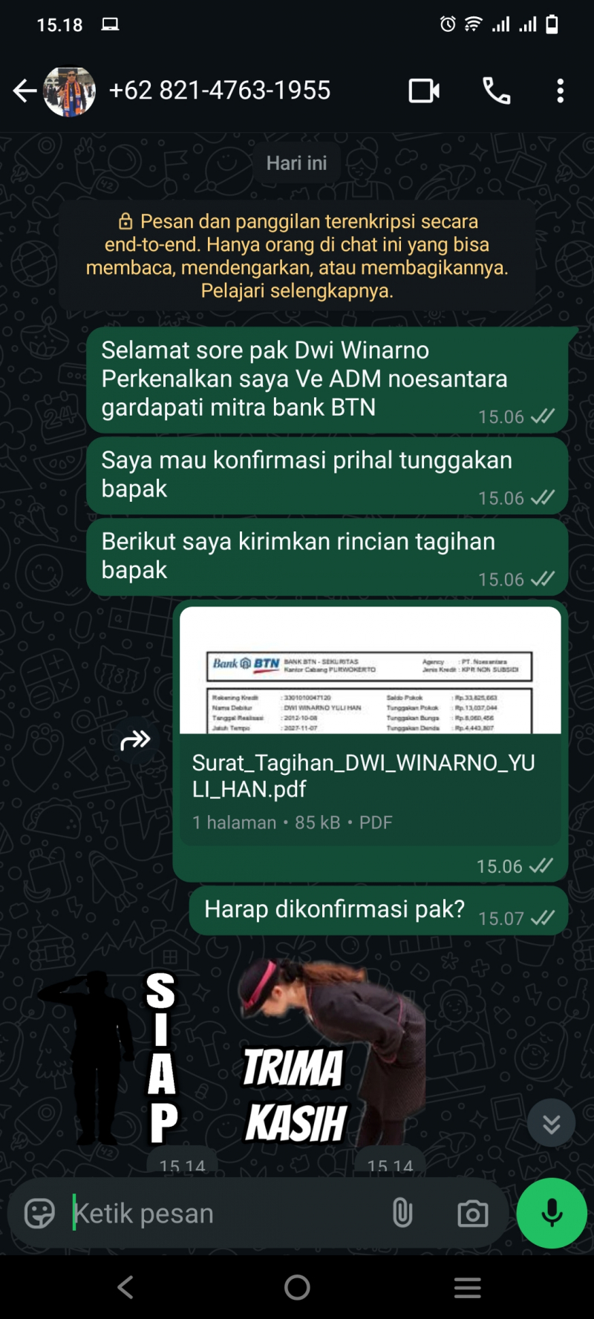Open the camera from message bar
The height and width of the screenshot is (1319, 594).
coord(473,1214)
